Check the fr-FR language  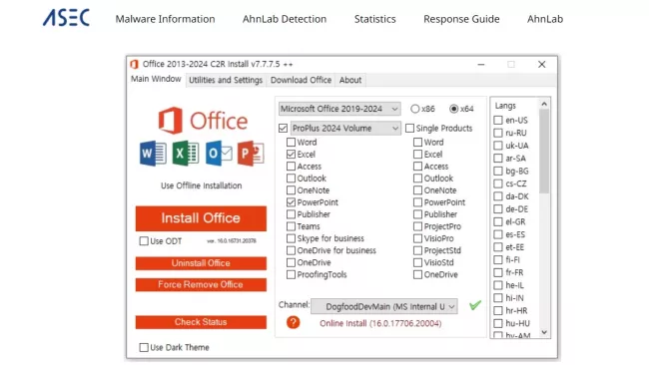tap(498, 272)
